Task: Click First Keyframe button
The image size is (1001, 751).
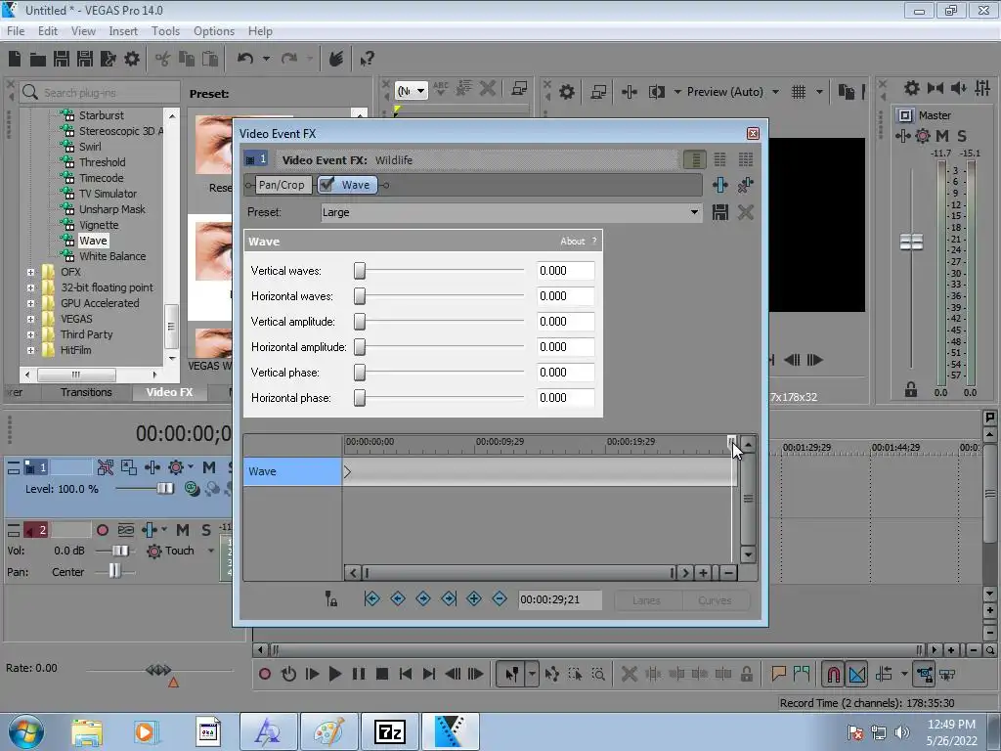Action: [371, 598]
